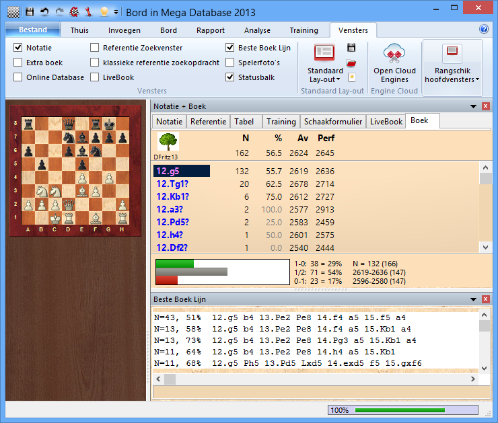The image size is (498, 423).
Task: Select the move 12.Kb1?
Action: click(x=173, y=197)
